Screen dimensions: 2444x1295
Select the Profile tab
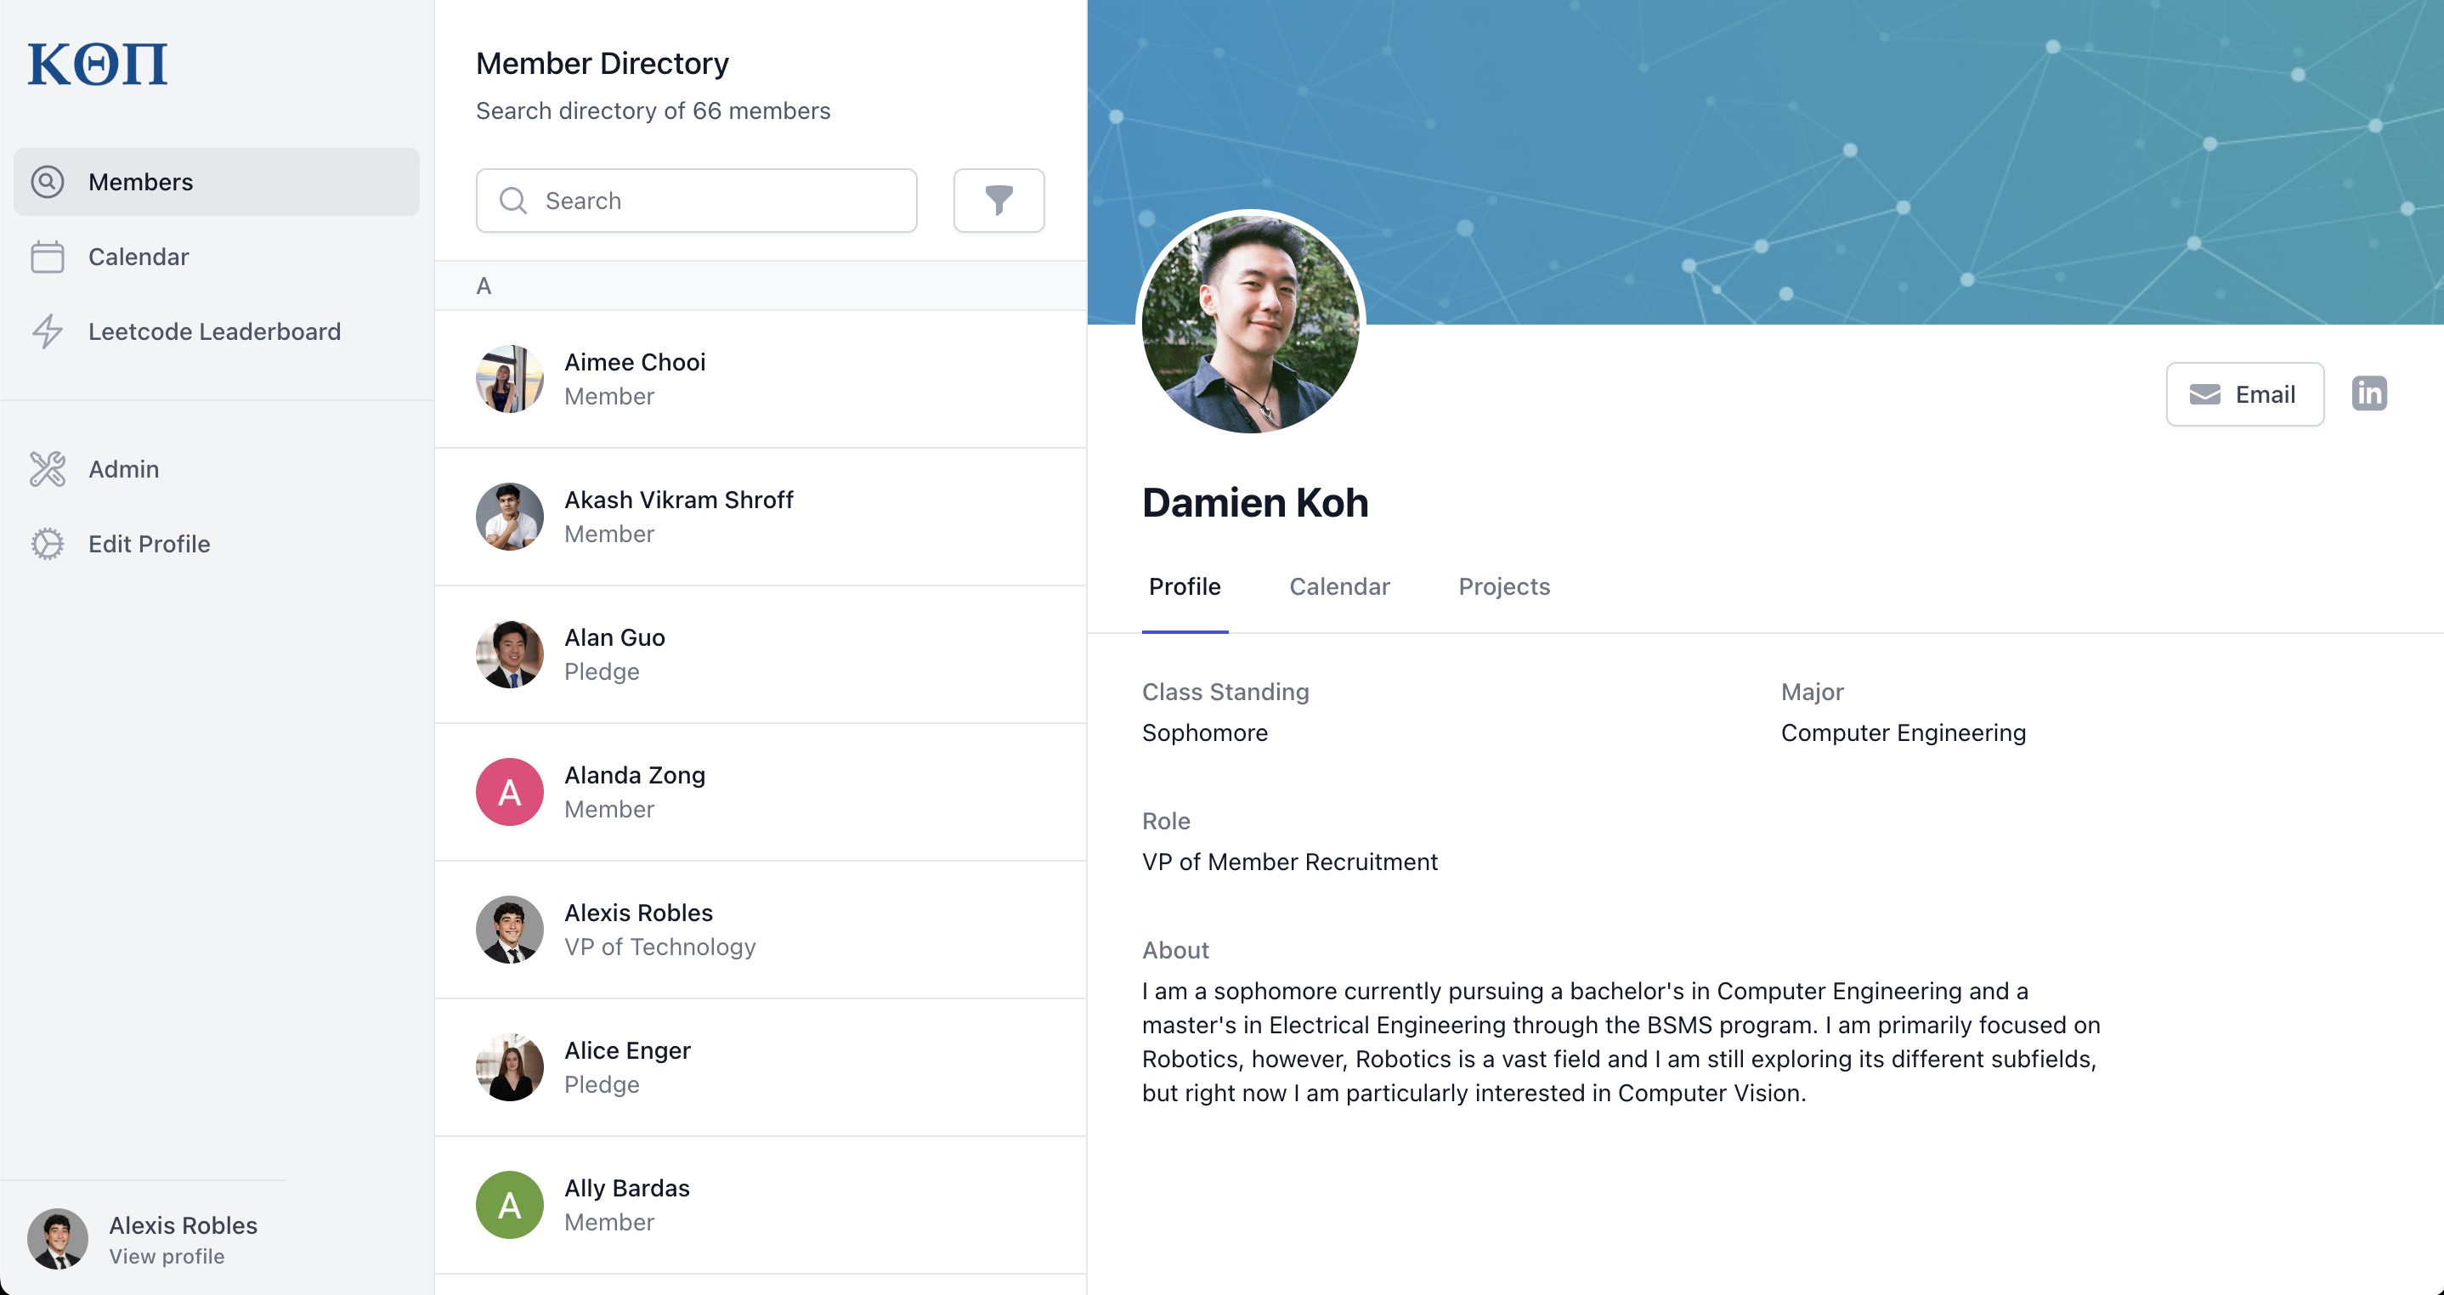coord(1184,586)
